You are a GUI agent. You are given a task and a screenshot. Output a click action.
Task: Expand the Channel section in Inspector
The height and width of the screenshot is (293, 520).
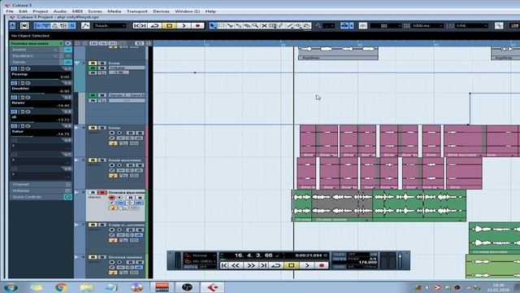click(x=41, y=184)
